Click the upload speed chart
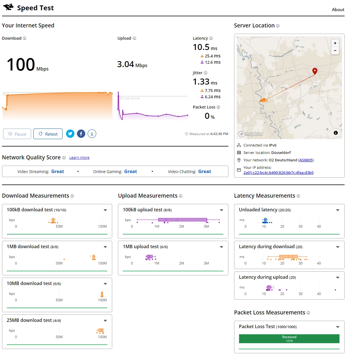Viewport: 348px width, 357px height. pyautogui.click(x=153, y=106)
